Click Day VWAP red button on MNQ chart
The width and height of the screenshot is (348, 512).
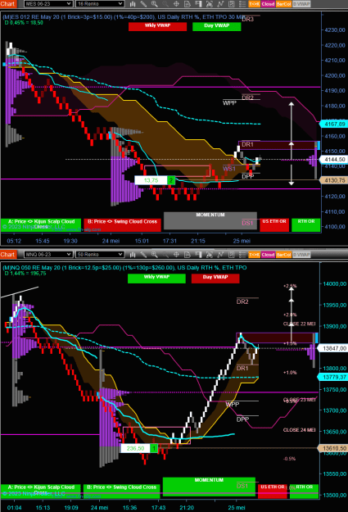pos(215,279)
